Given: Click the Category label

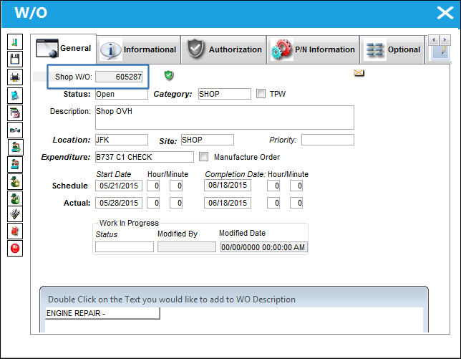Looking at the screenshot, I should (x=173, y=94).
